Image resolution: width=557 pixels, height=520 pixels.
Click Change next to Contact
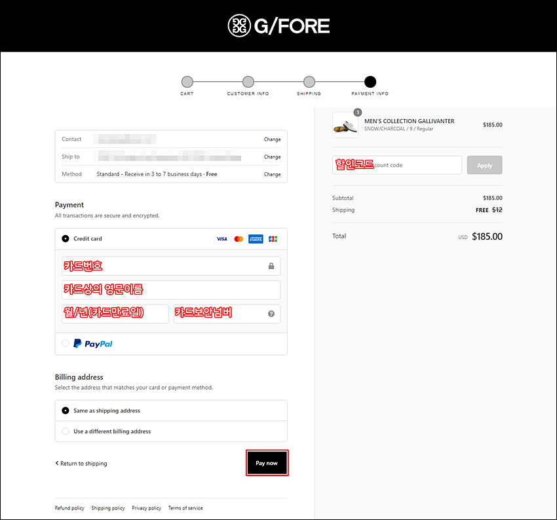pos(272,139)
